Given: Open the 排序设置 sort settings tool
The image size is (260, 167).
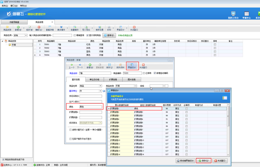Looking at the screenshot, I should pyautogui.click(x=99, y=28).
